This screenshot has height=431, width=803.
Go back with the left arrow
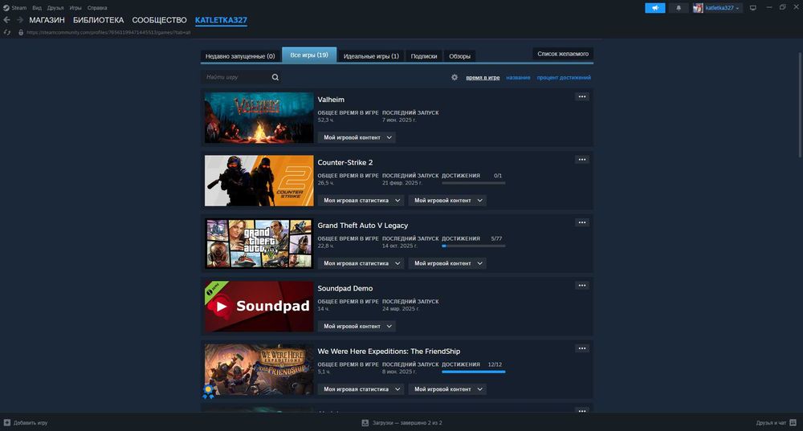tap(6, 20)
